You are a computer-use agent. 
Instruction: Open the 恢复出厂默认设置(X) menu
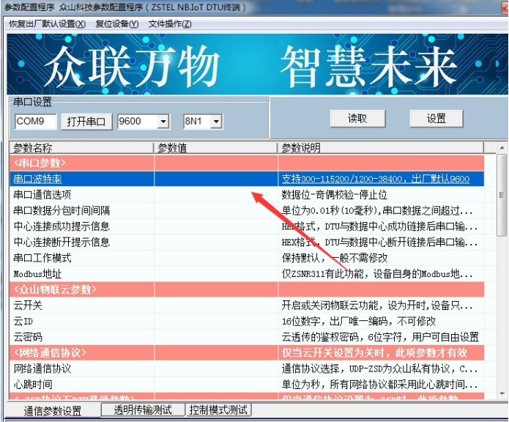(48, 24)
